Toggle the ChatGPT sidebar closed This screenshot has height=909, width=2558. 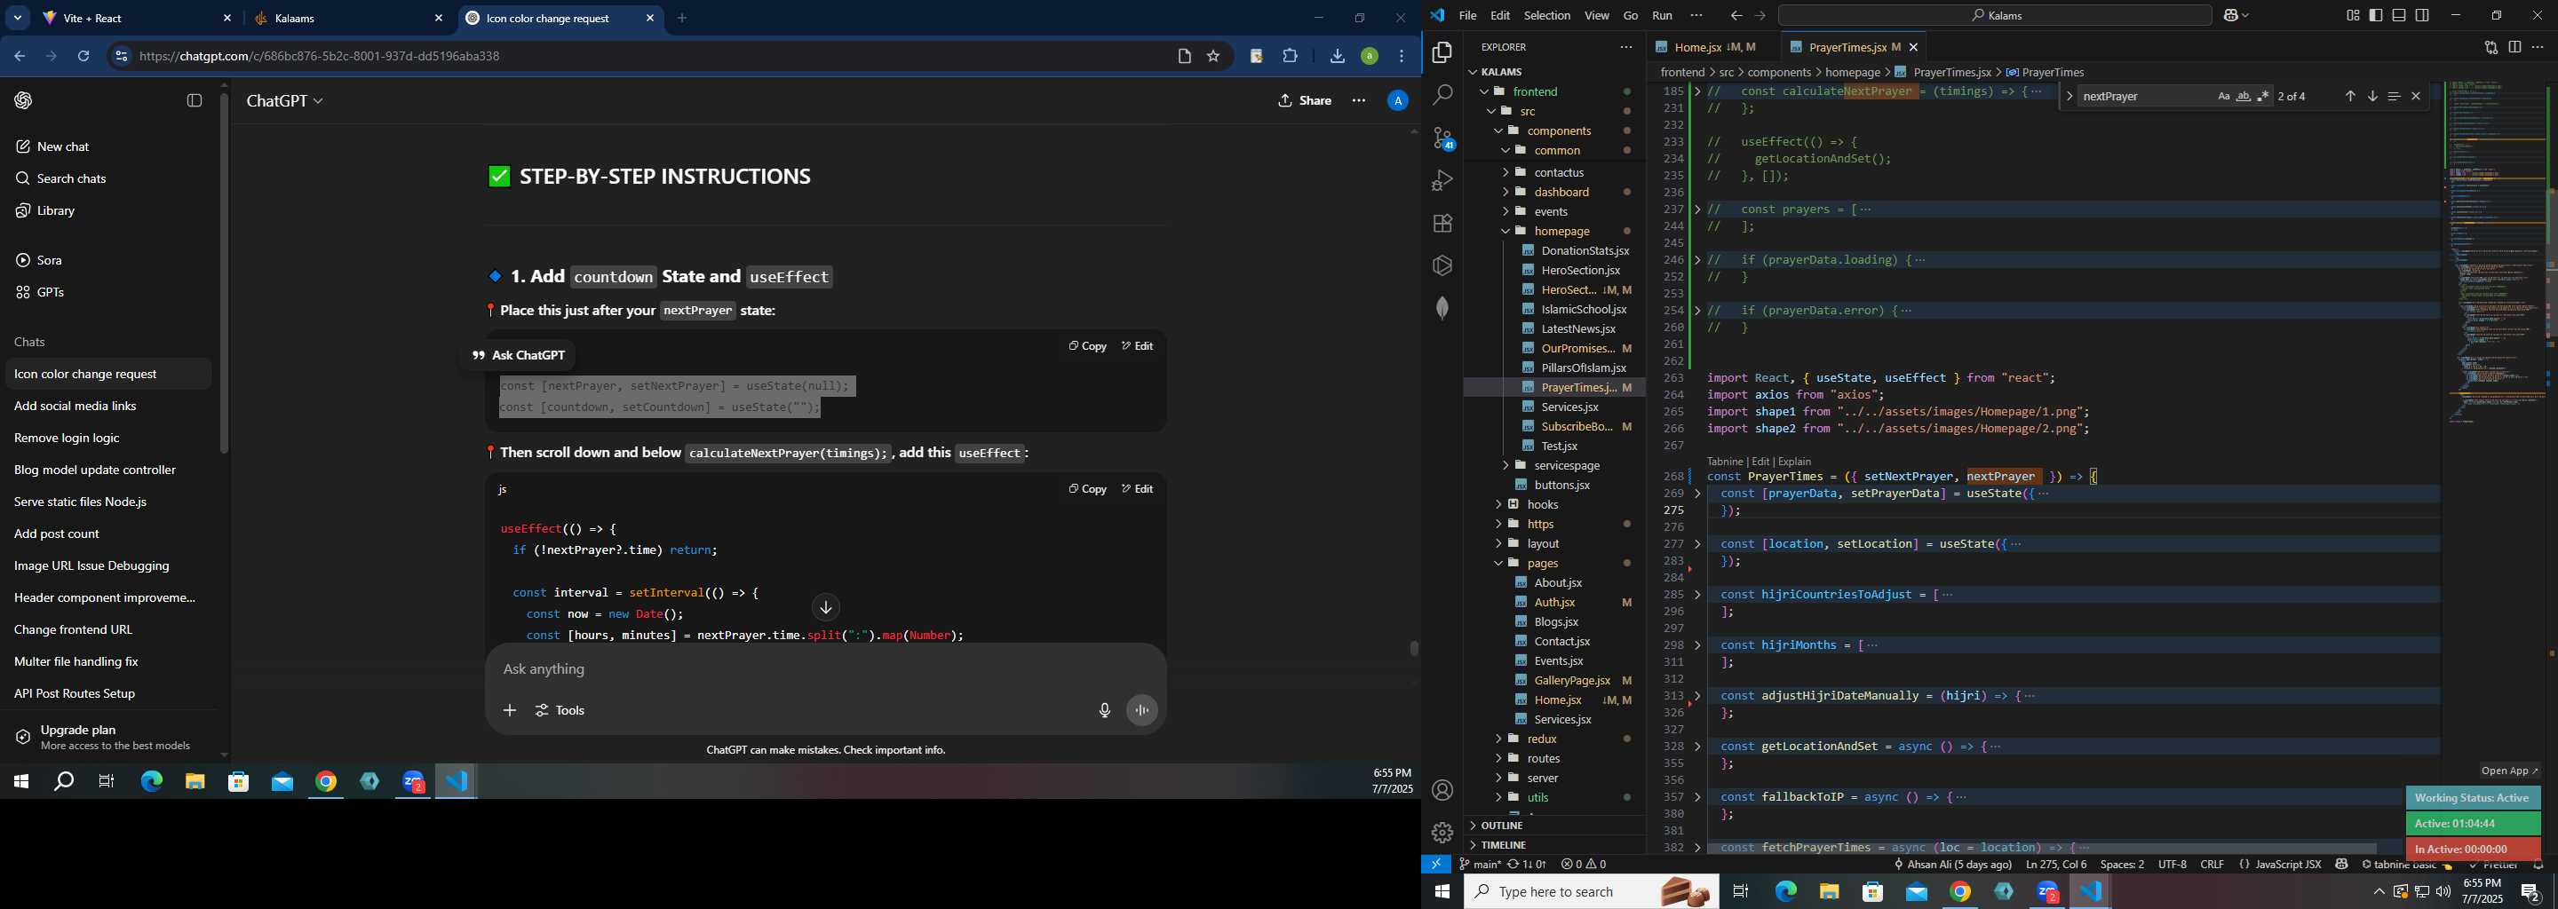(195, 100)
